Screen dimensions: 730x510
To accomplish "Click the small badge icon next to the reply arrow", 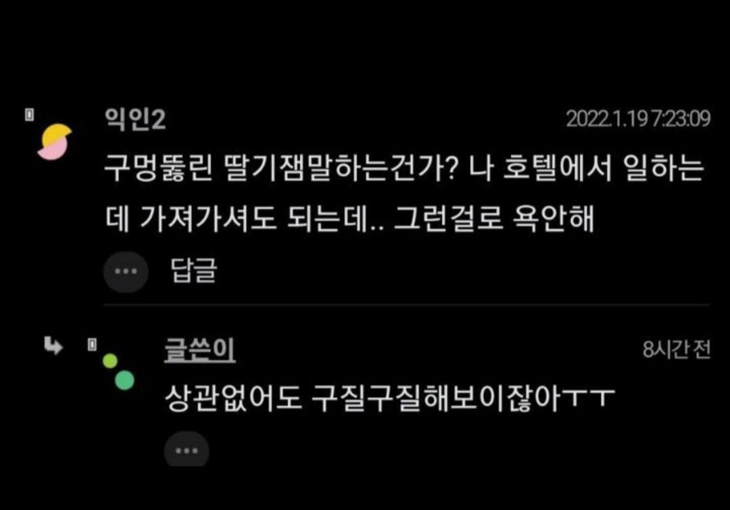I will [x=92, y=345].
